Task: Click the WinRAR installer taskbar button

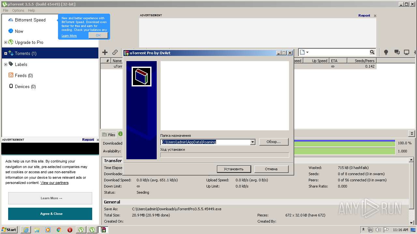Action: [103, 230]
